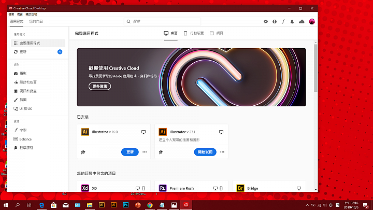373x210 pixels.
Task: Open File Explorer from the taskbar
Action: coord(90,205)
